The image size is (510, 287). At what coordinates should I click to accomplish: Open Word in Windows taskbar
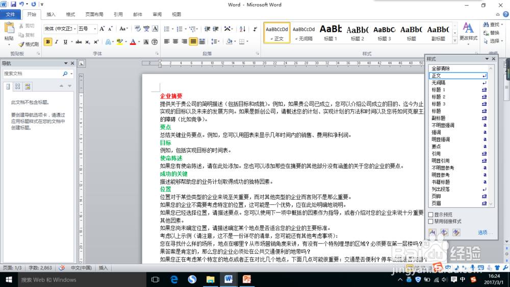228,279
